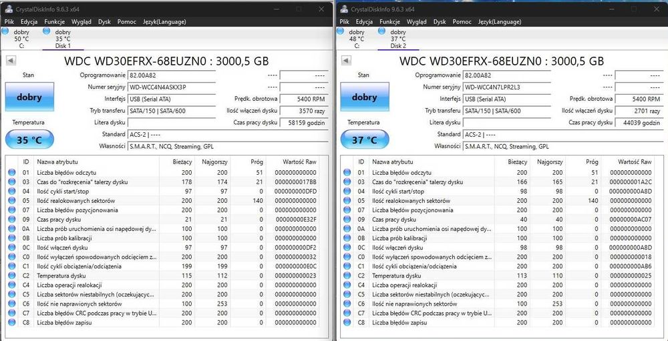Click firmware field 82.00A82 in left window
The width and height of the screenshot is (668, 341).
pos(171,75)
